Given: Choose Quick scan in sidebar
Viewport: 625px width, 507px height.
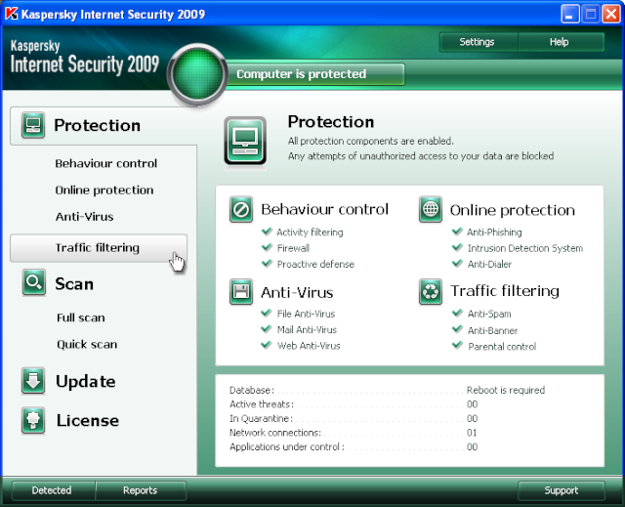Looking at the screenshot, I should pyautogui.click(x=87, y=344).
